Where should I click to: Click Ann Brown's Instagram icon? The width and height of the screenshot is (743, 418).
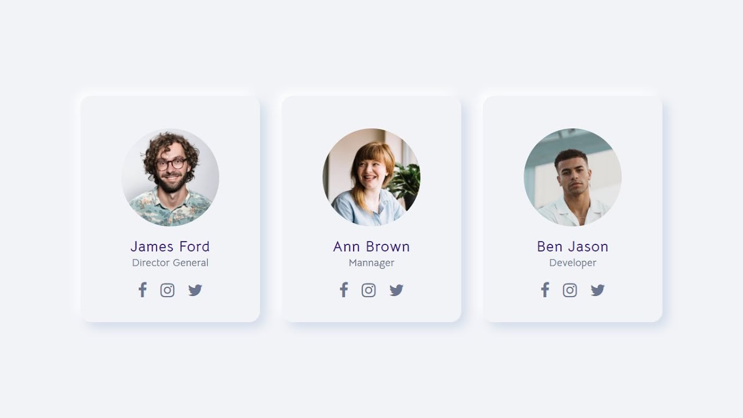tap(369, 290)
